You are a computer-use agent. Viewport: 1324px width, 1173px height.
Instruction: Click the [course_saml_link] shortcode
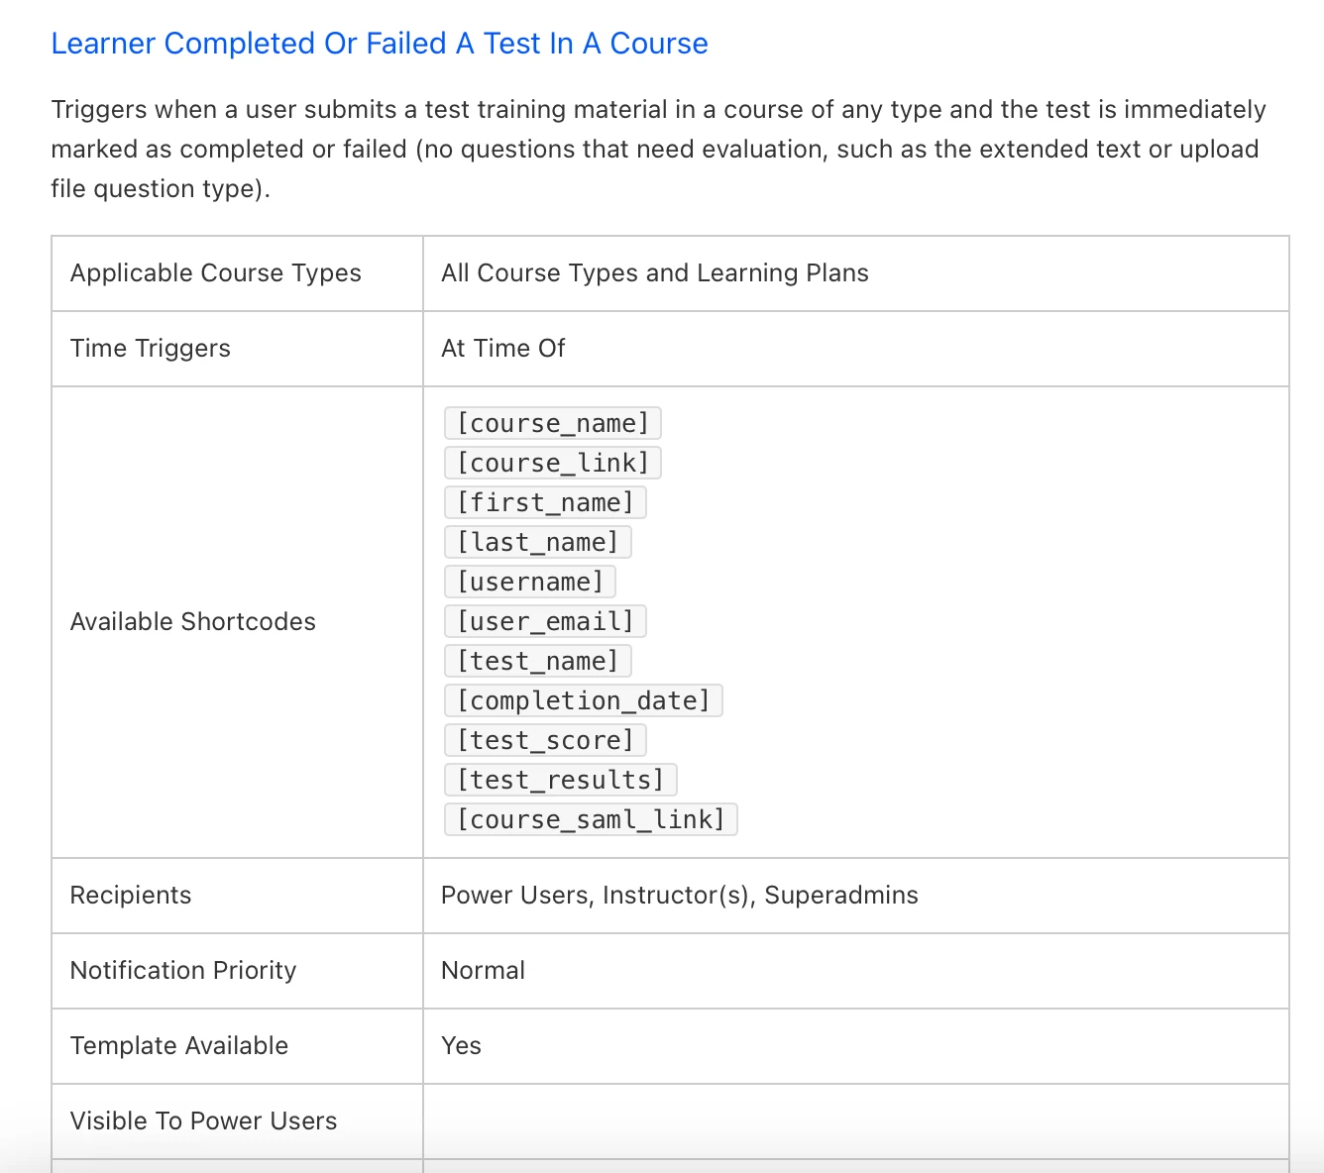point(591,819)
